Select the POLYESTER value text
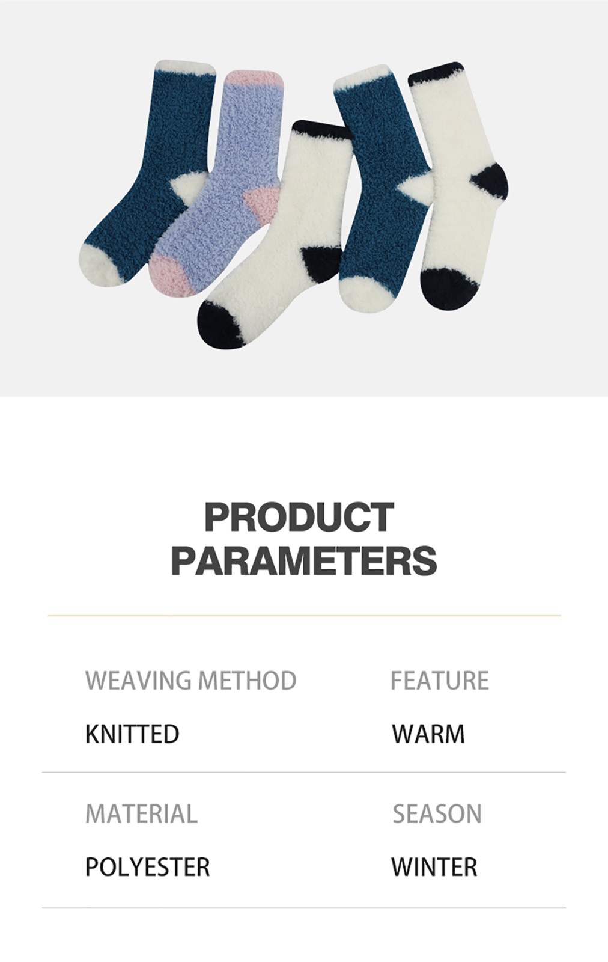 [x=148, y=867]
